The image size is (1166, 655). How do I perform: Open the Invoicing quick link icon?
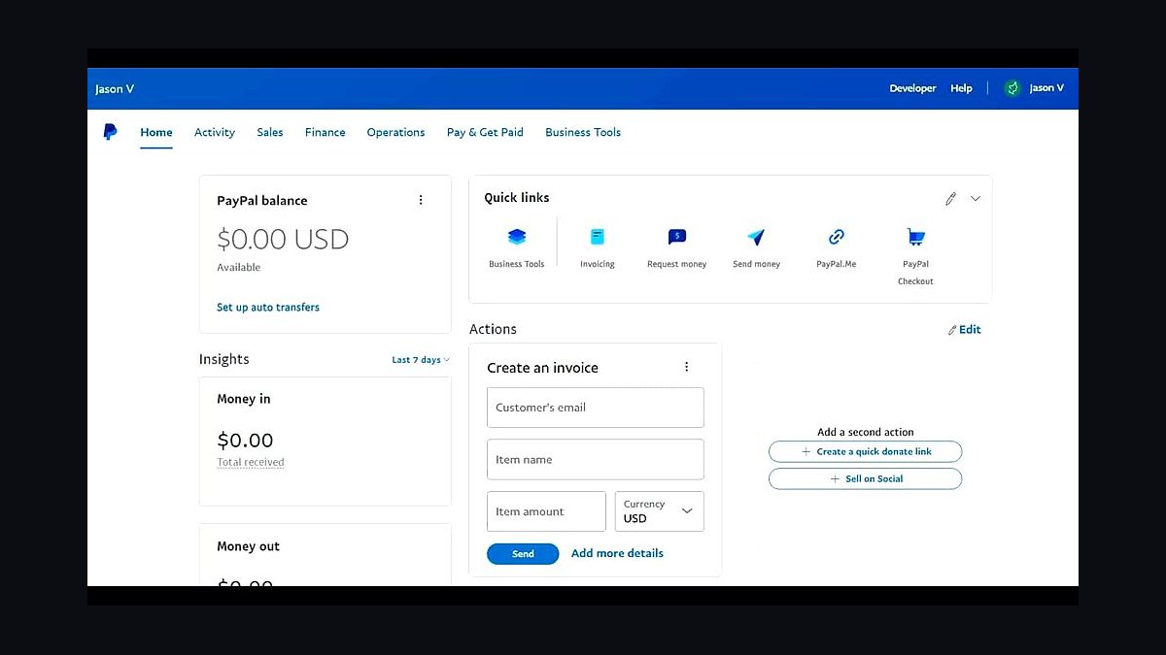coord(598,237)
